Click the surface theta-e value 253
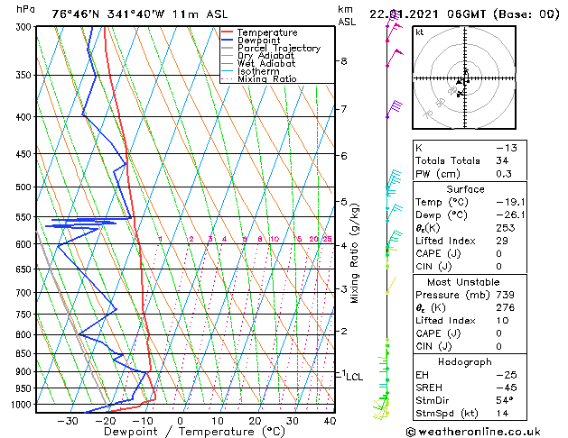 click(x=506, y=228)
